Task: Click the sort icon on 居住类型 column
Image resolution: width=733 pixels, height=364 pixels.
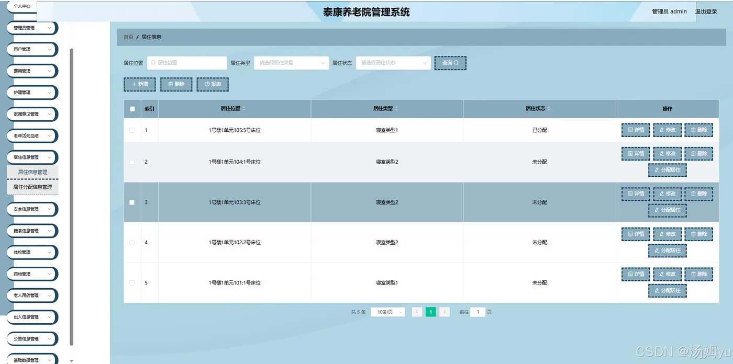Action: coord(396,109)
